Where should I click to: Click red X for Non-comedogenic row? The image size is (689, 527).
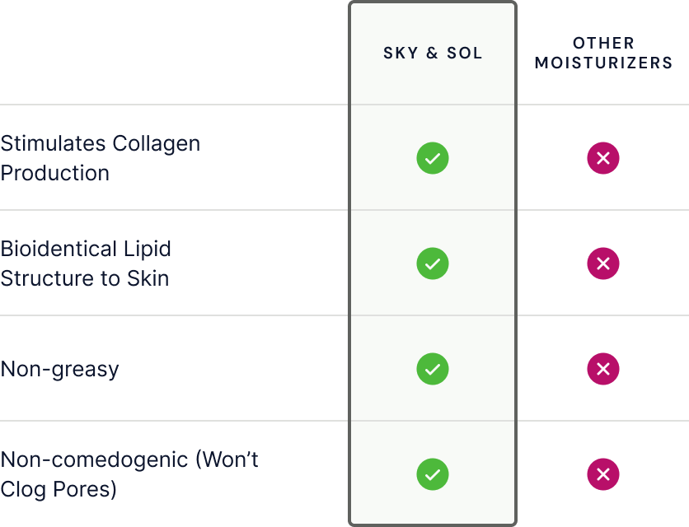click(x=603, y=474)
